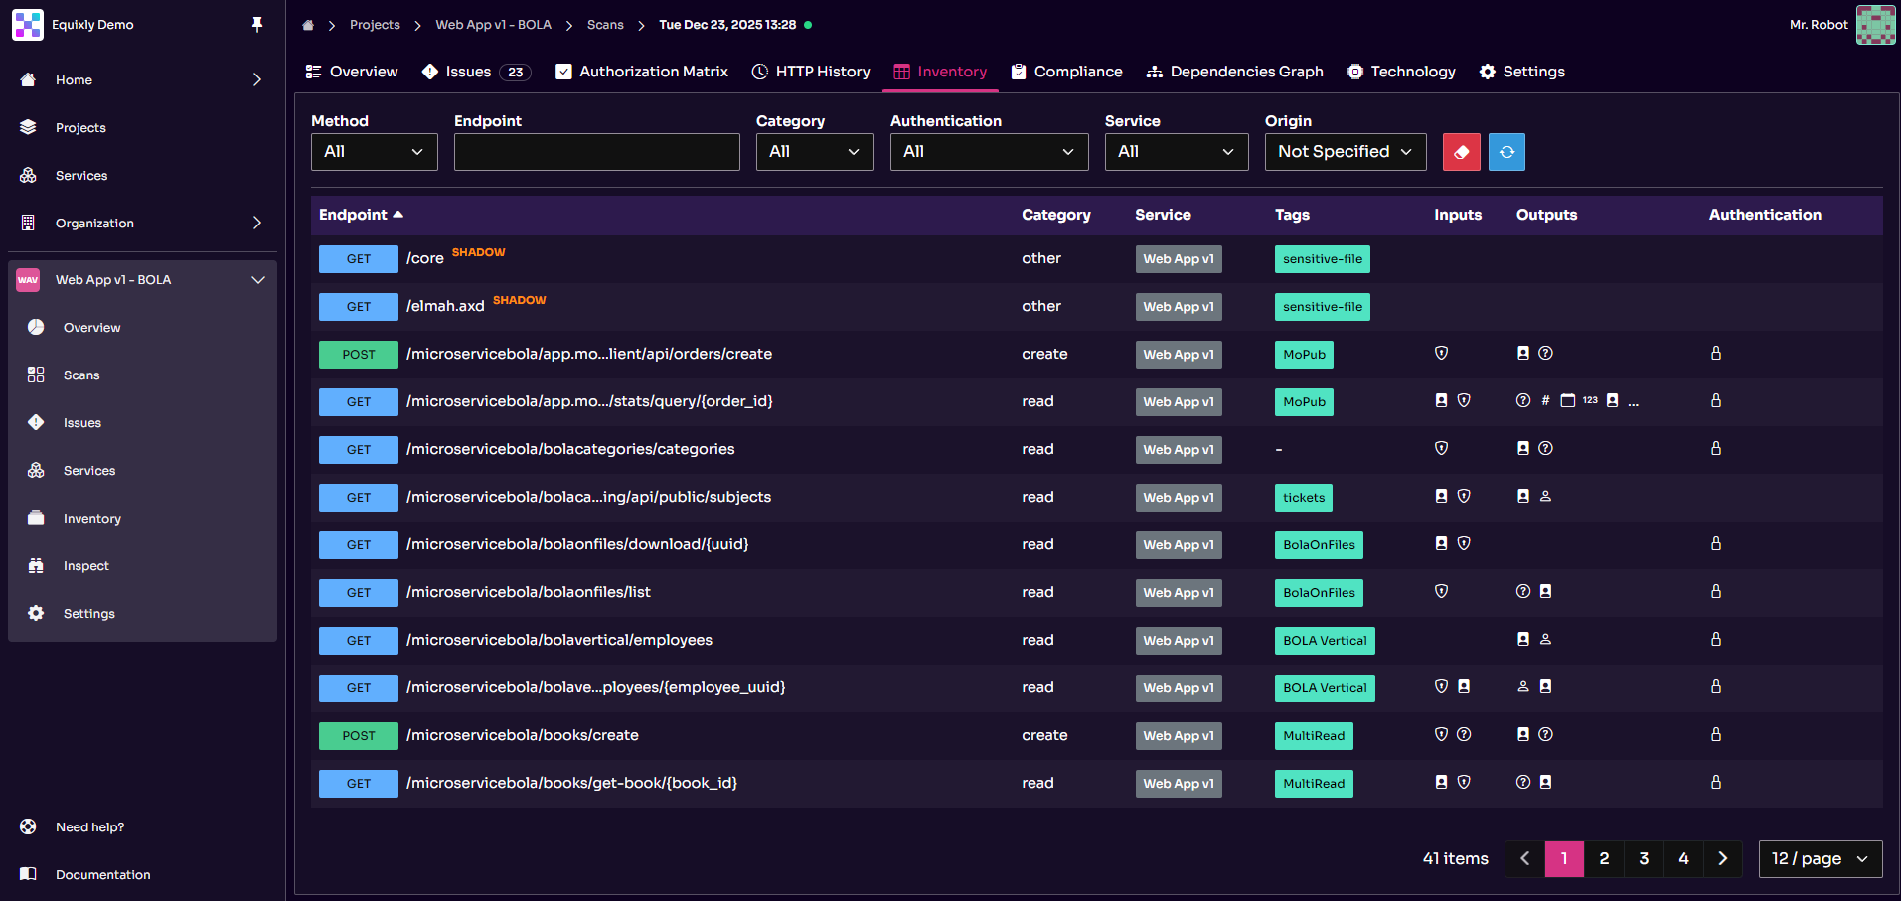Open Inspect from the sidebar
1901x901 pixels.
coord(87,565)
